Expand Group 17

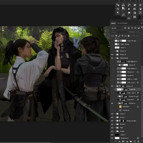tap(115, 51)
